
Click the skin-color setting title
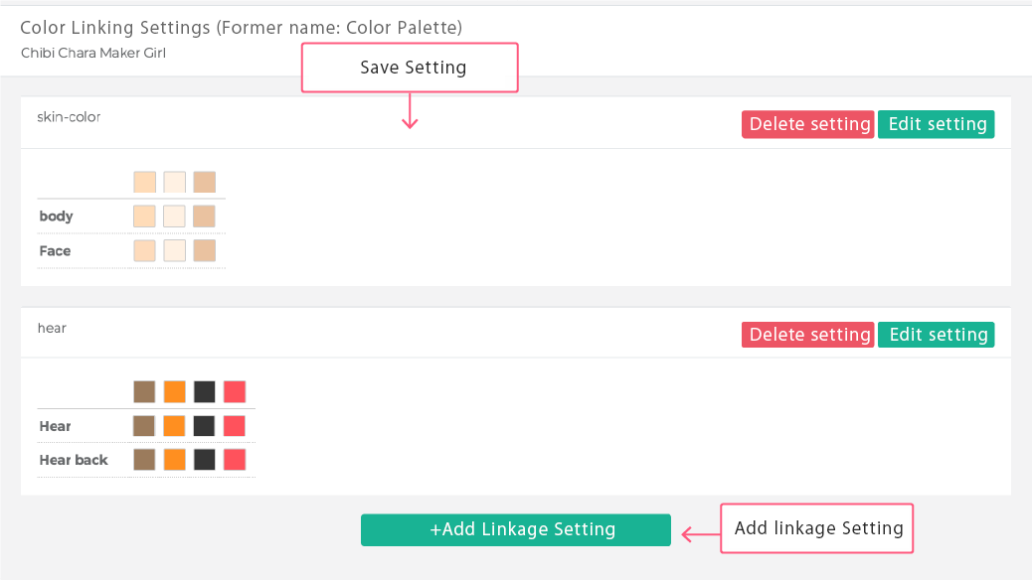[x=69, y=117]
